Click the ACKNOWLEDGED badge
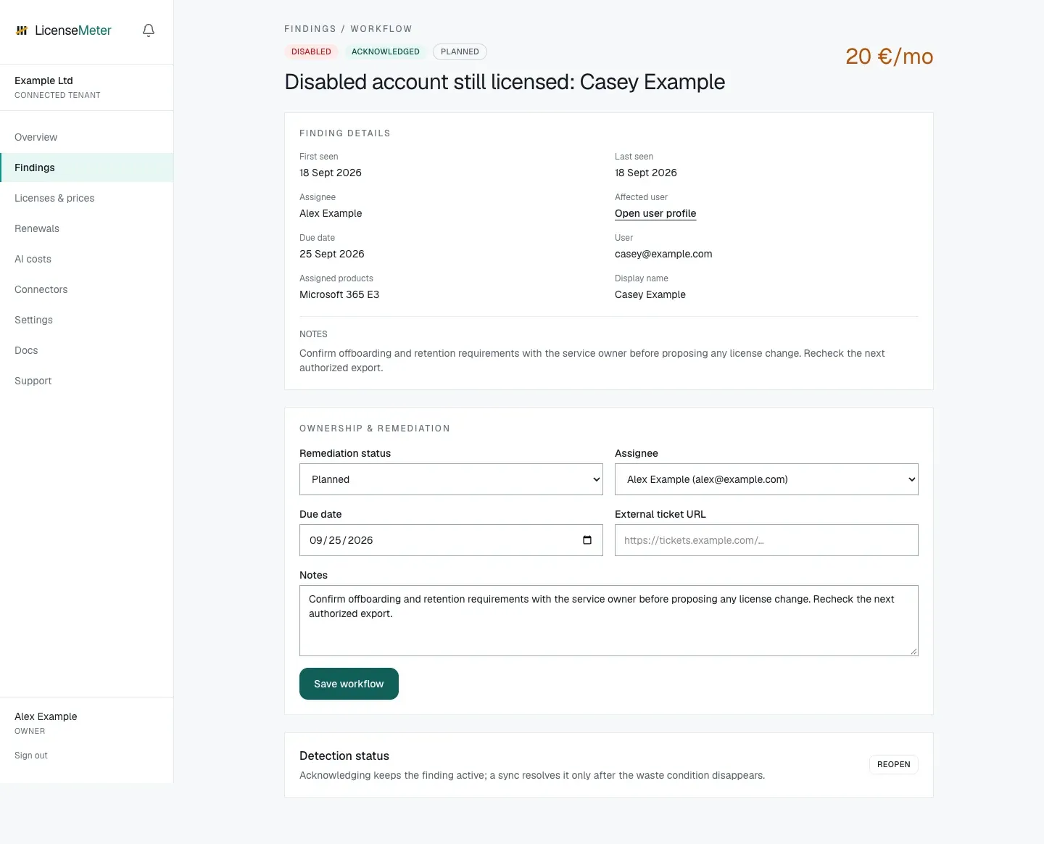This screenshot has width=1044, height=844. [386, 51]
